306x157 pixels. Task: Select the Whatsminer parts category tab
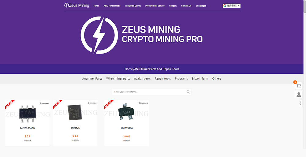[118, 78]
